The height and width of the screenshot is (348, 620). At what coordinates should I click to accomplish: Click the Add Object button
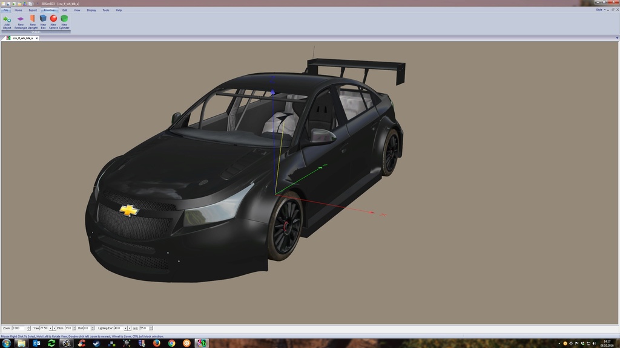coord(7,22)
